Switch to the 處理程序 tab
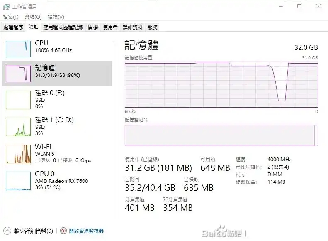Screen dimensions: 328x241 pyautogui.click(x=13, y=27)
